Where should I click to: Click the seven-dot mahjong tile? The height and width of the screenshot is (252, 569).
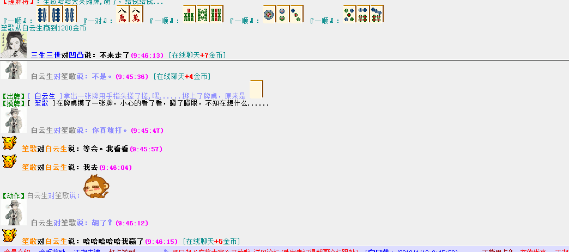click(377, 14)
